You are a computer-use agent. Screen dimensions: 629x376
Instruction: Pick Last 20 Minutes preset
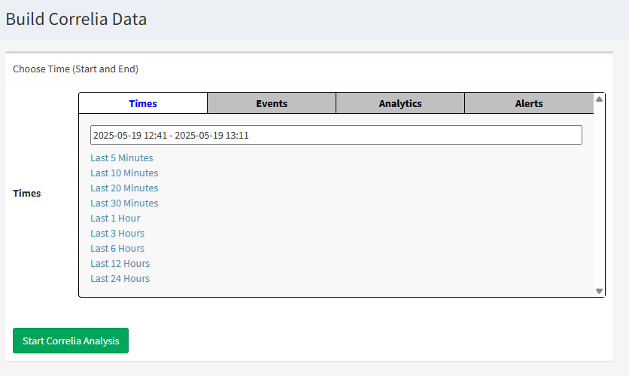[x=124, y=188]
